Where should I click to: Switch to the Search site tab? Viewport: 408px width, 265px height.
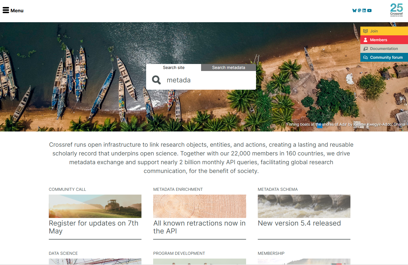(x=174, y=67)
